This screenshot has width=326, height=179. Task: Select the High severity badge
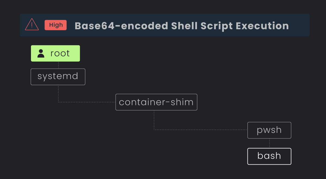tap(56, 25)
